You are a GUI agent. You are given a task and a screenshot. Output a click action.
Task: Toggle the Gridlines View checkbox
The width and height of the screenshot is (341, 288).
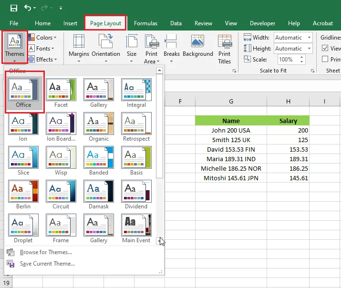tap(325, 48)
